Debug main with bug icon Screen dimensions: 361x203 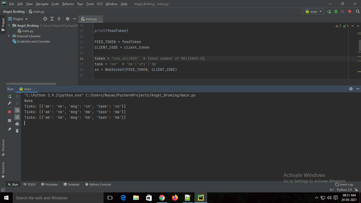[336, 11]
